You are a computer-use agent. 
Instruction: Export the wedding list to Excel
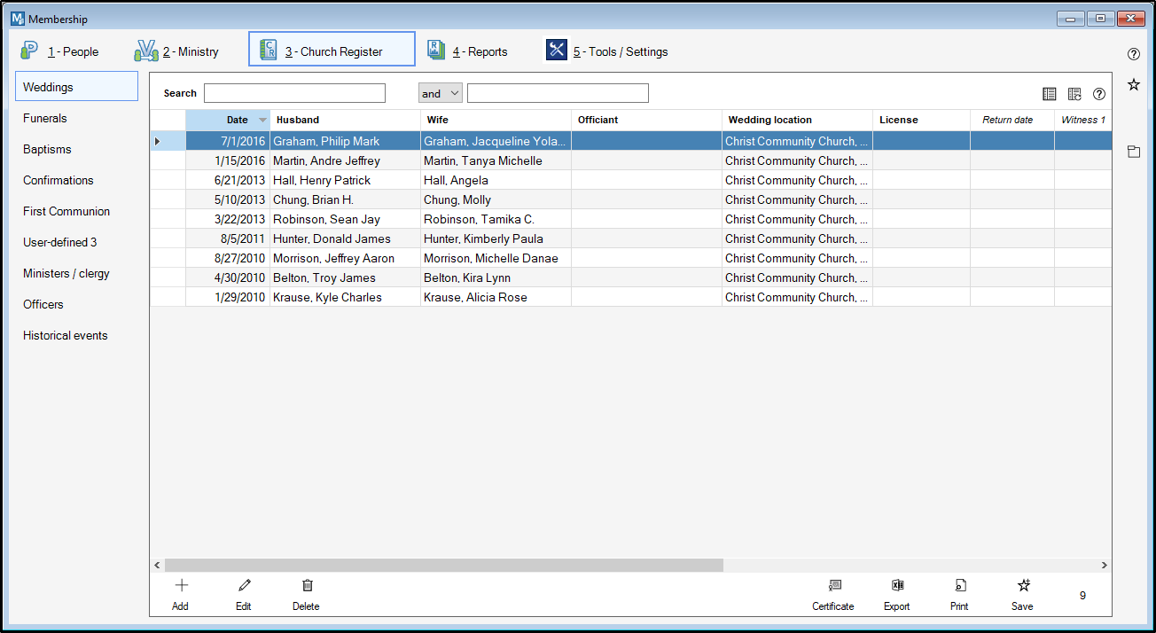897,586
